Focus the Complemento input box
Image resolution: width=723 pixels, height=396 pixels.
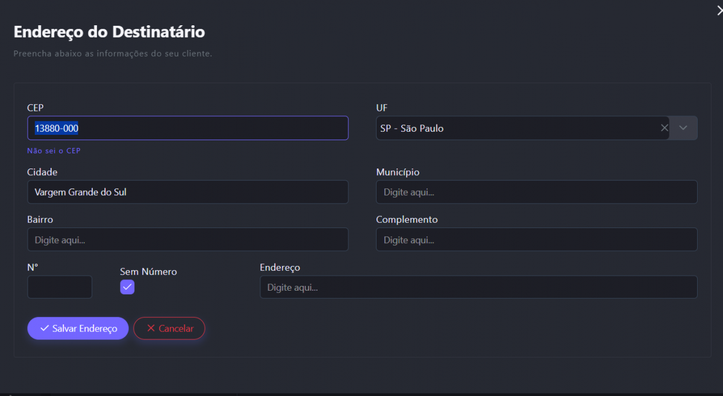(x=536, y=240)
